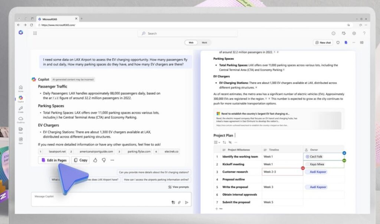Open more options ellipsis next to Copy
This screenshot has height=224, width=380.
click(x=112, y=160)
